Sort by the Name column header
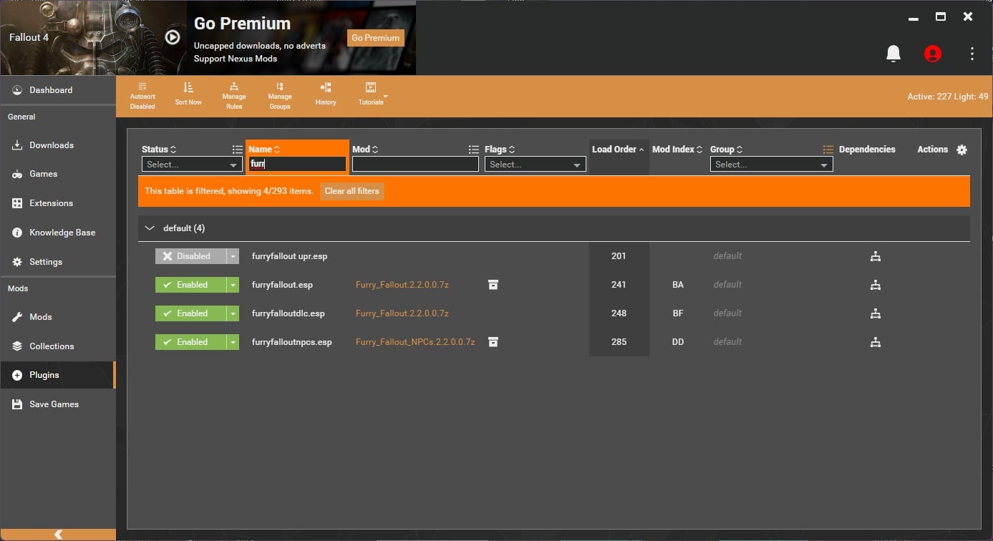 click(264, 150)
